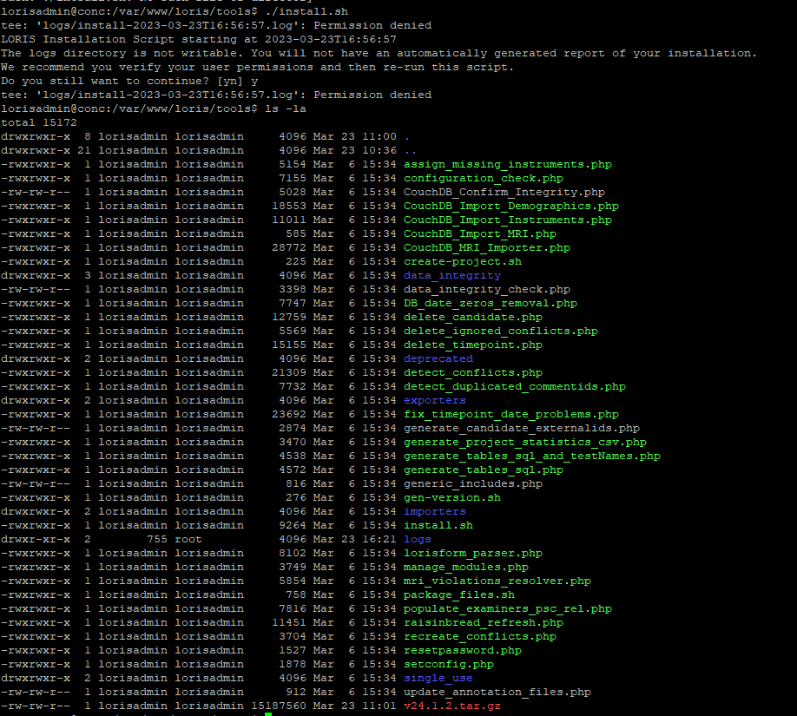Click the './install.sh' command text
Viewport: 797px width, 716px height.
coord(306,11)
